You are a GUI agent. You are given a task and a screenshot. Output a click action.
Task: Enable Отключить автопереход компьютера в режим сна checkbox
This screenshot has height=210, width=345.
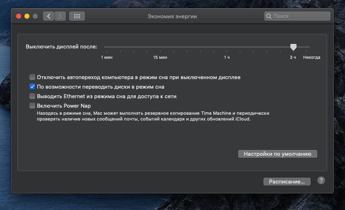[x=32, y=77]
